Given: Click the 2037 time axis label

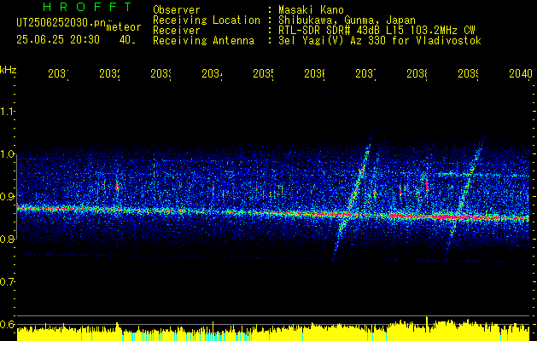Looking at the screenshot, I should click(365, 73).
